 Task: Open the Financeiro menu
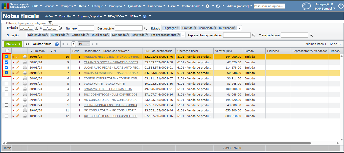click(x=156, y=6)
